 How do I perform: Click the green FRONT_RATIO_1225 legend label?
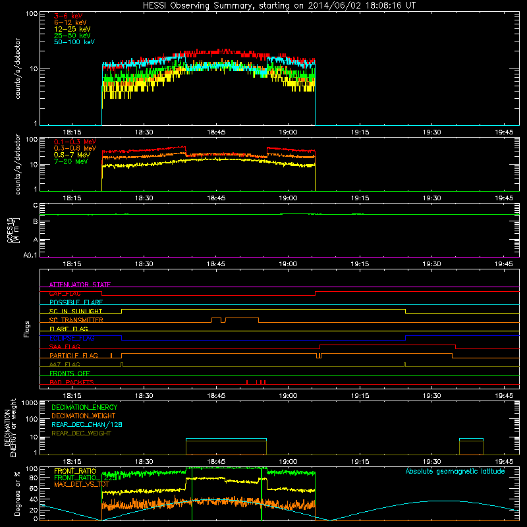click(86, 478)
